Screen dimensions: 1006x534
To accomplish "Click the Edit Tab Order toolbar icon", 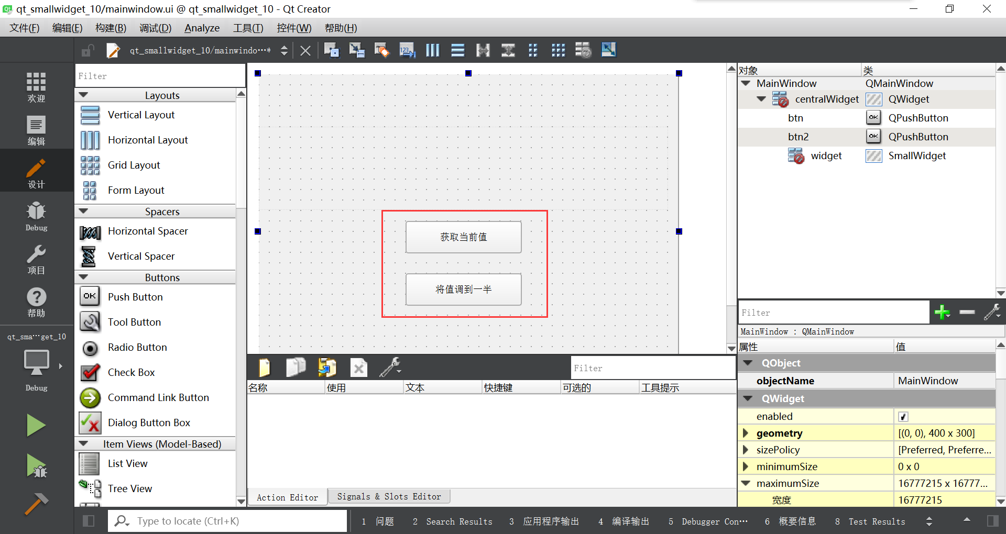I will [407, 50].
